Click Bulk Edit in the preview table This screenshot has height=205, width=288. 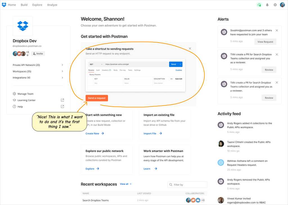(x=179, y=79)
